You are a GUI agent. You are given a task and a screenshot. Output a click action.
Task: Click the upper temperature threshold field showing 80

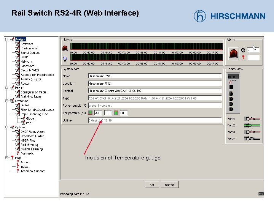124,113
